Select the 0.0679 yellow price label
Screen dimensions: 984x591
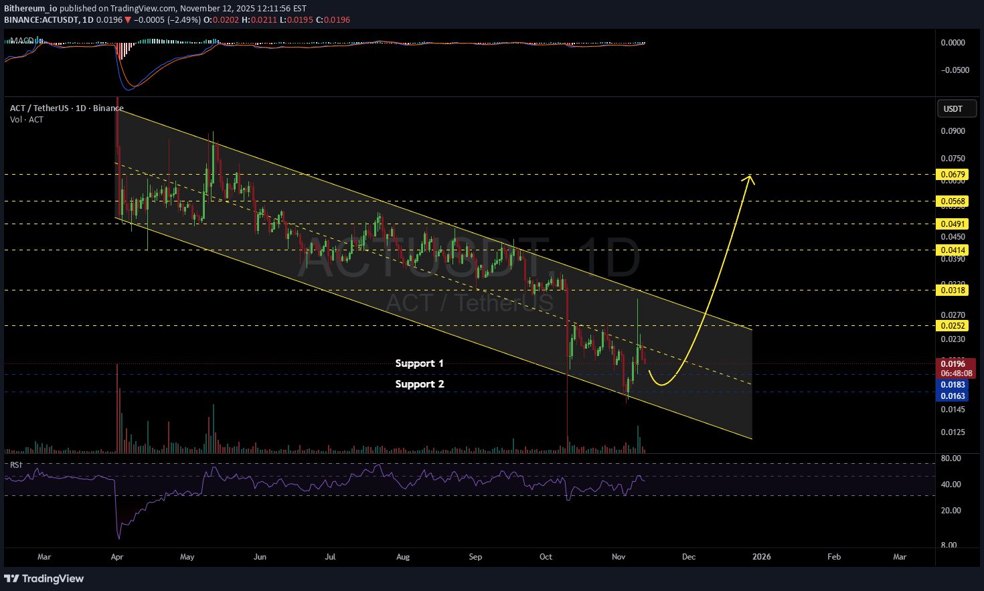tap(953, 175)
